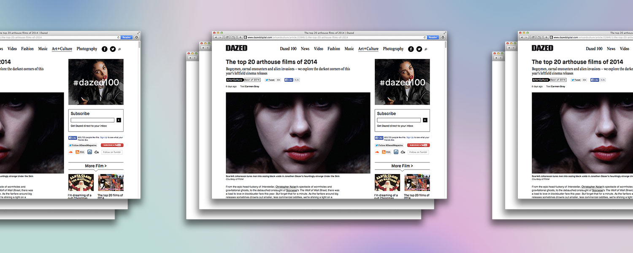
Task: Click the Best of 2014 tag in right window
Action: 558,80
